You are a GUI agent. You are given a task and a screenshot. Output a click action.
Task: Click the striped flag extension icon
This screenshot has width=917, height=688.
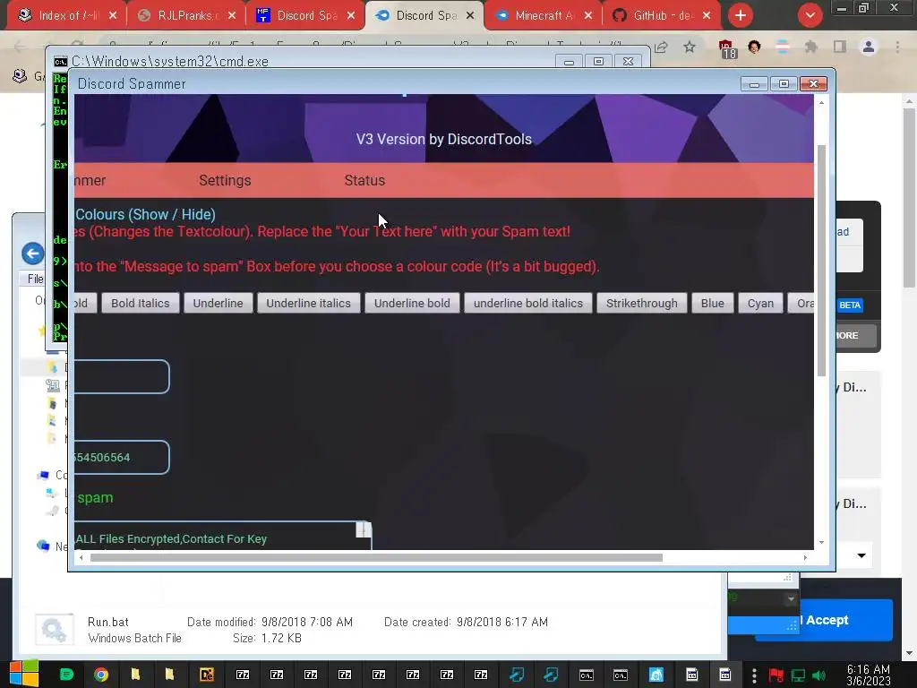(x=783, y=47)
